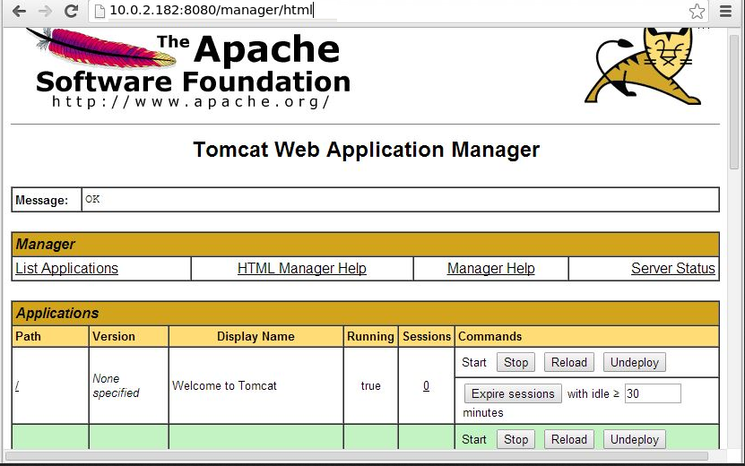Open the Chrome hamburger menu
The image size is (745, 466).
(725, 11)
